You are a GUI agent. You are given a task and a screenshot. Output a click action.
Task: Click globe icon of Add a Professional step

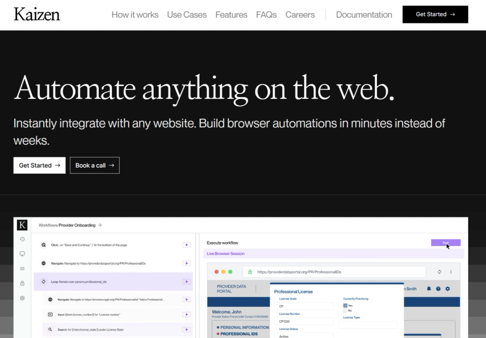(x=50, y=299)
